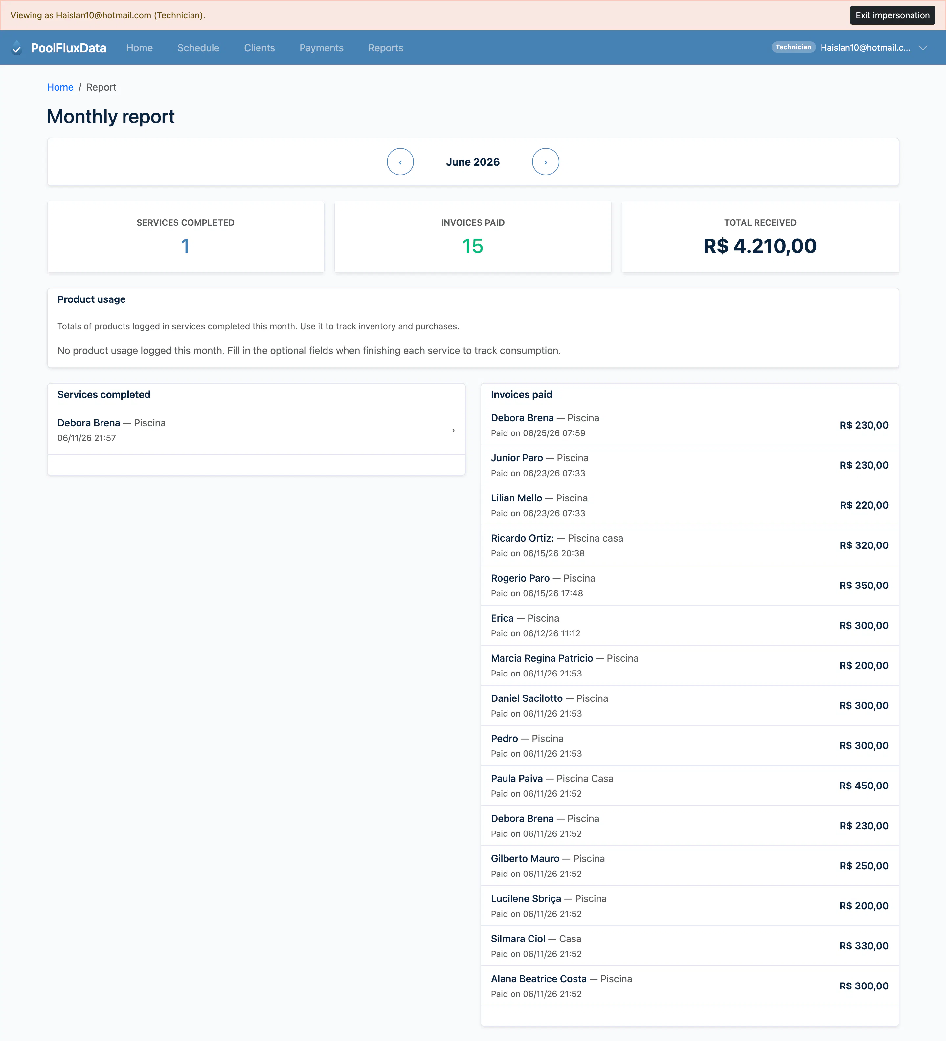The width and height of the screenshot is (946, 1041).
Task: Click the R$ 250,00 amount
Action: click(x=863, y=865)
